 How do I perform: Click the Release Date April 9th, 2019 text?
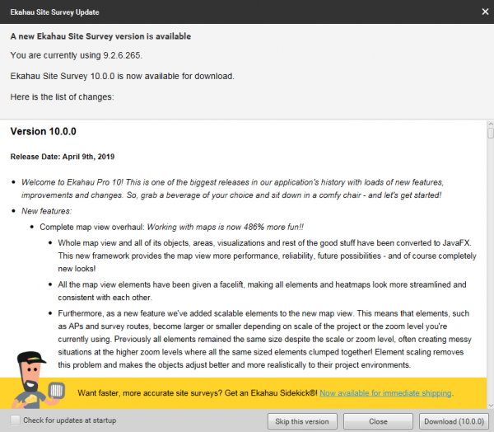pos(63,157)
